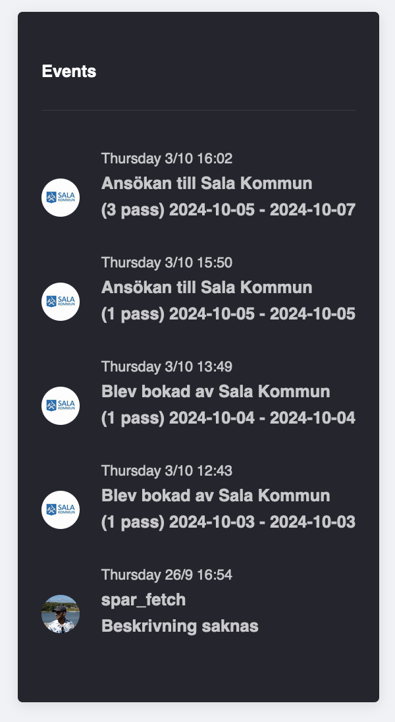Image resolution: width=395 pixels, height=722 pixels.
Task: Select the '(1 pass) 2024-10-03 - 2024-10-03' line
Action: pyautogui.click(x=228, y=522)
